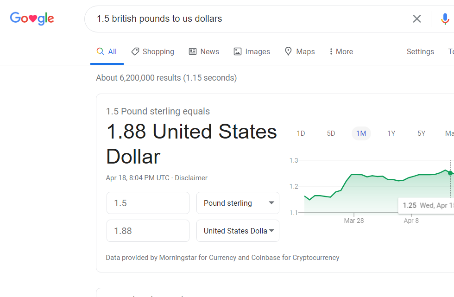Switch to the All results tab
This screenshot has width=454, height=297.
click(x=107, y=51)
